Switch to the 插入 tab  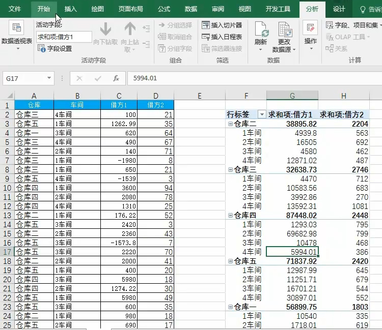pyautogui.click(x=71, y=9)
